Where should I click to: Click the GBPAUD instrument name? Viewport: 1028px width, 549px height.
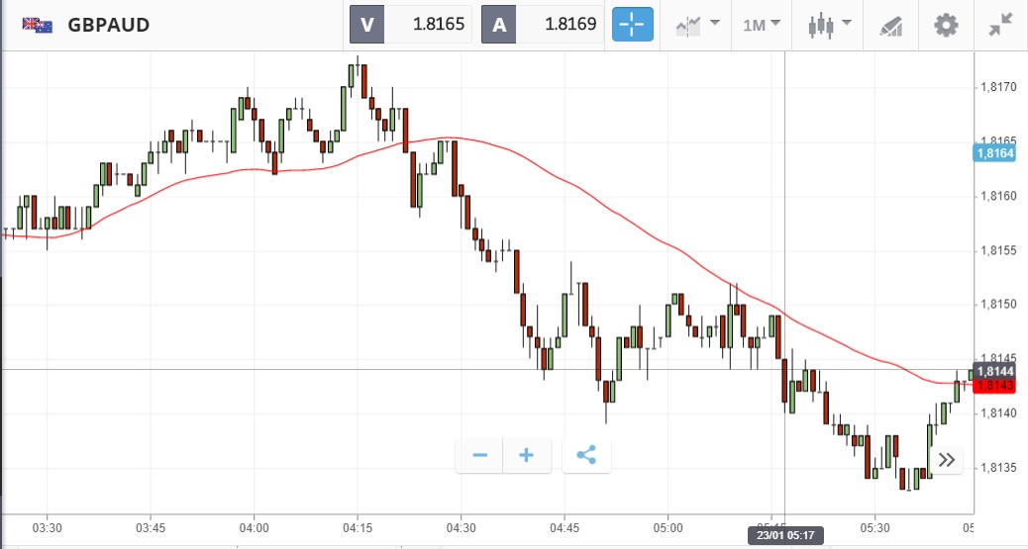(109, 25)
